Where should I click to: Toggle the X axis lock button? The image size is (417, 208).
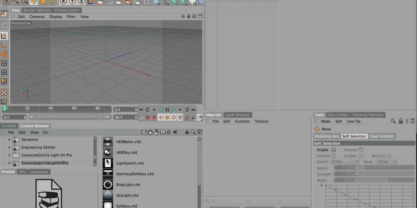click(63, 2)
